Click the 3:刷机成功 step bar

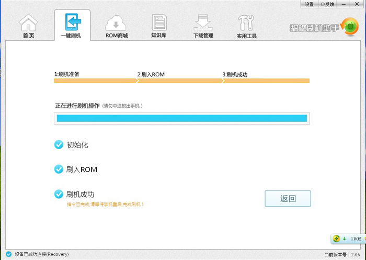(x=266, y=81)
